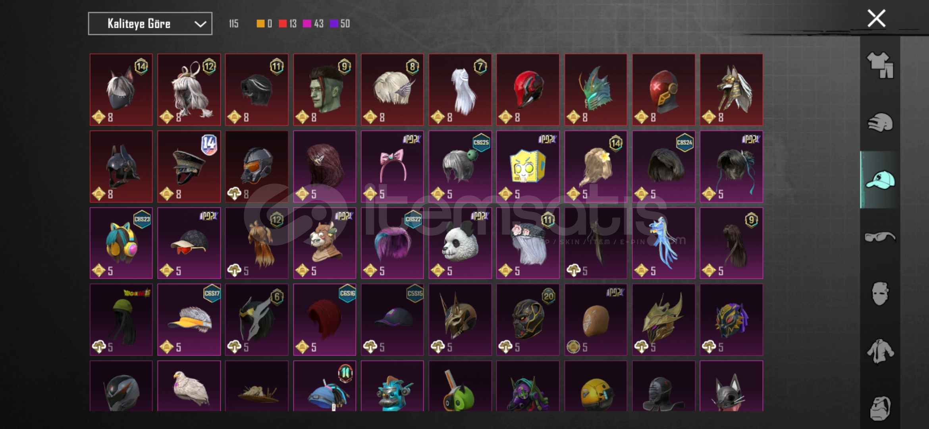This screenshot has height=429, width=929.
Task: Filter by the red quality swatch showing 13
Action: click(x=288, y=24)
